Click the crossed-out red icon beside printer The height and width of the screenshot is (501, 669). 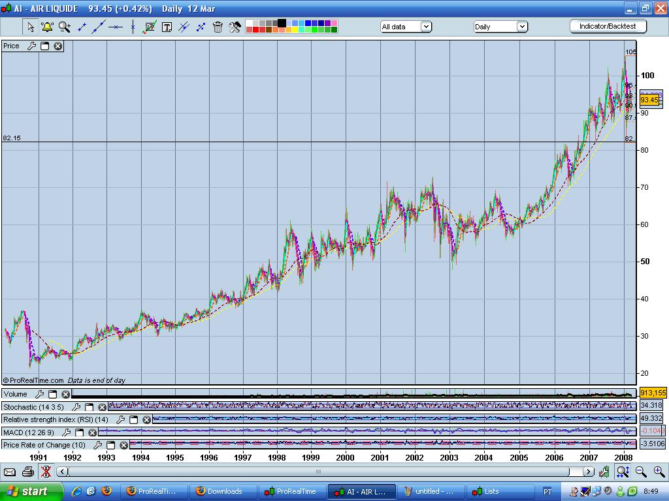click(46, 472)
